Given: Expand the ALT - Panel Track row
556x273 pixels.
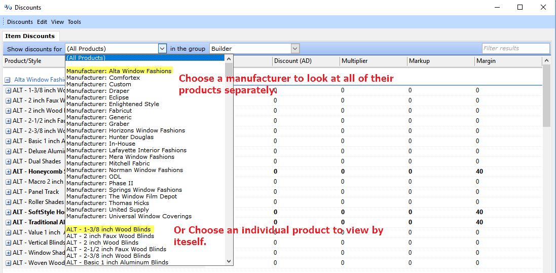Looking at the screenshot, I should (9, 192).
